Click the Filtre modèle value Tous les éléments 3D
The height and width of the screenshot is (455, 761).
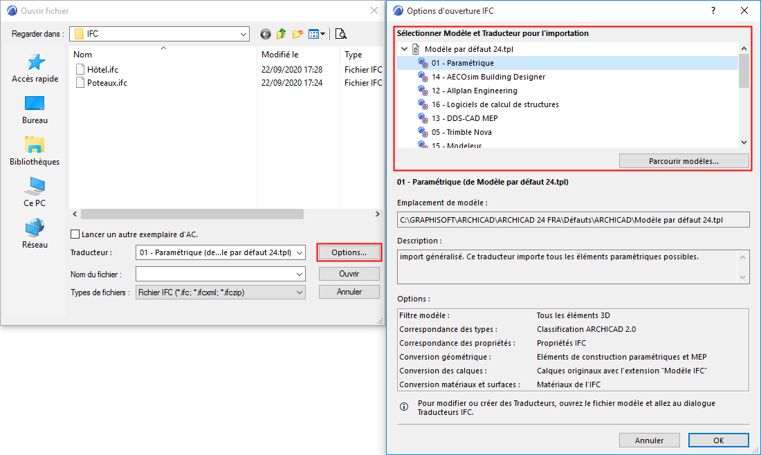(574, 315)
